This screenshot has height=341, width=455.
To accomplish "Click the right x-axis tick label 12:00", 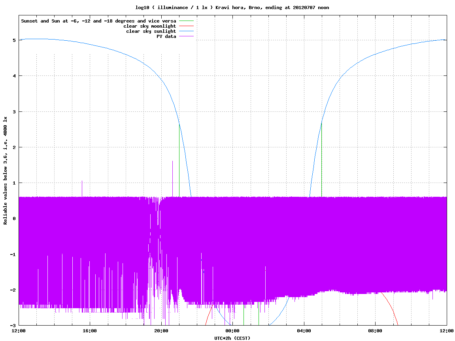I will [447, 331].
